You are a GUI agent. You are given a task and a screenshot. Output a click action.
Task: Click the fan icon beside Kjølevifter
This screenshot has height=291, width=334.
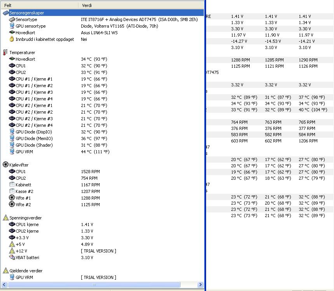(x=5, y=165)
